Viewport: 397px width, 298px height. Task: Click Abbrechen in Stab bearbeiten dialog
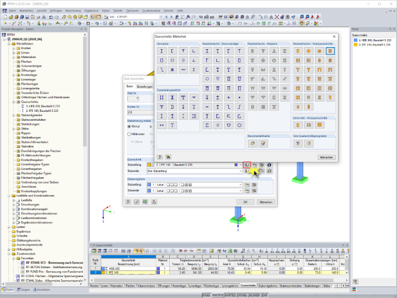pyautogui.click(x=266, y=202)
